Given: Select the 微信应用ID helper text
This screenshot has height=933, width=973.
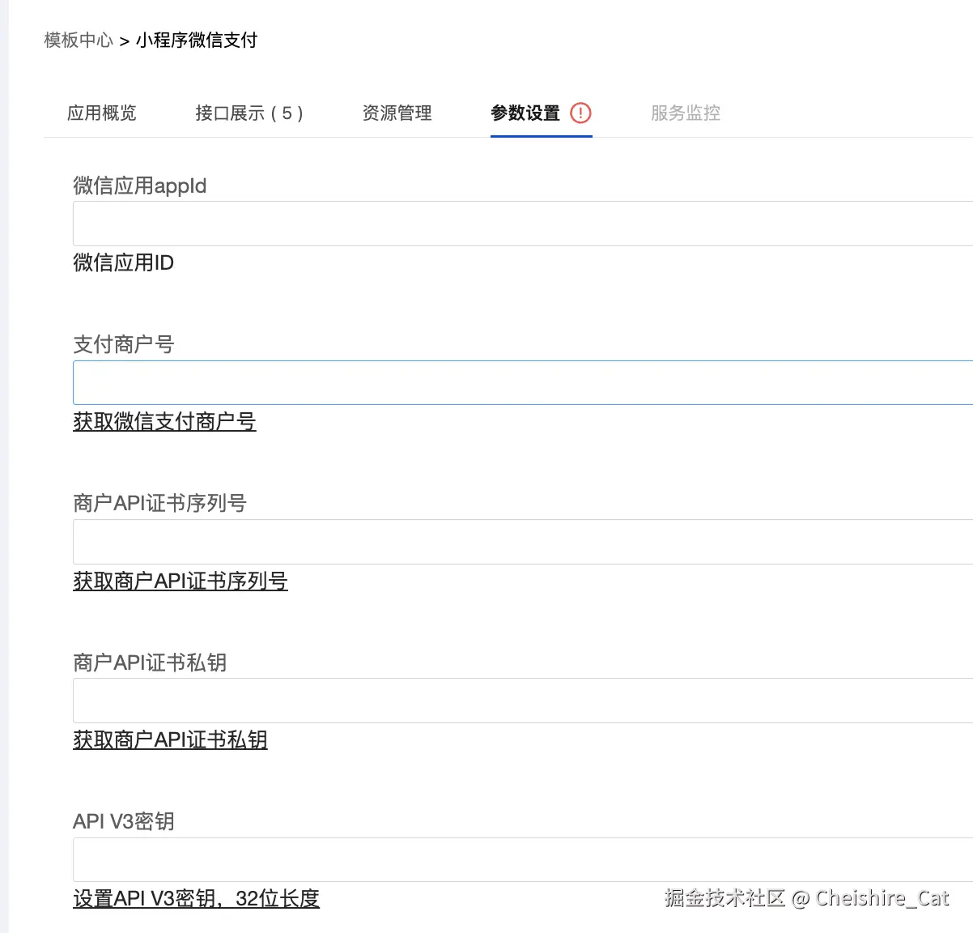Looking at the screenshot, I should [123, 262].
